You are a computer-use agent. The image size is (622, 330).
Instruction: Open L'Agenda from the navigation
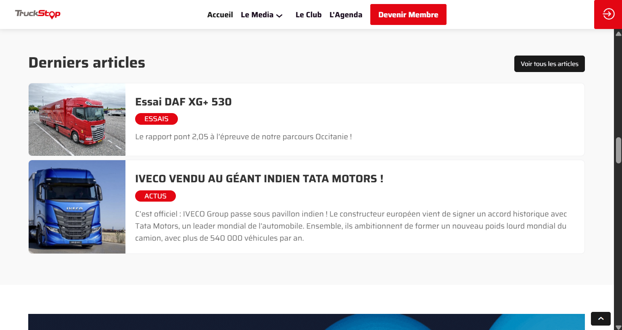[346, 15]
